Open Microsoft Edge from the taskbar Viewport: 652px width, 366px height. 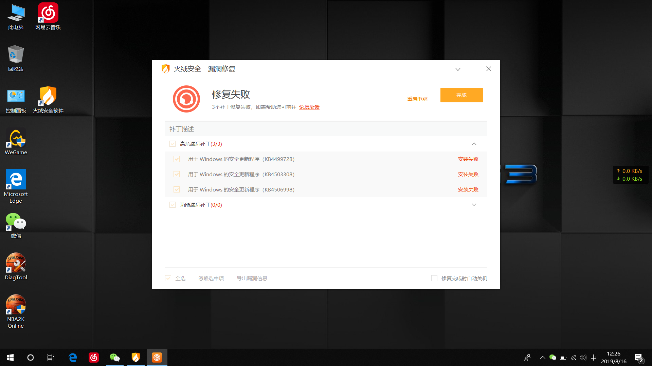point(73,357)
